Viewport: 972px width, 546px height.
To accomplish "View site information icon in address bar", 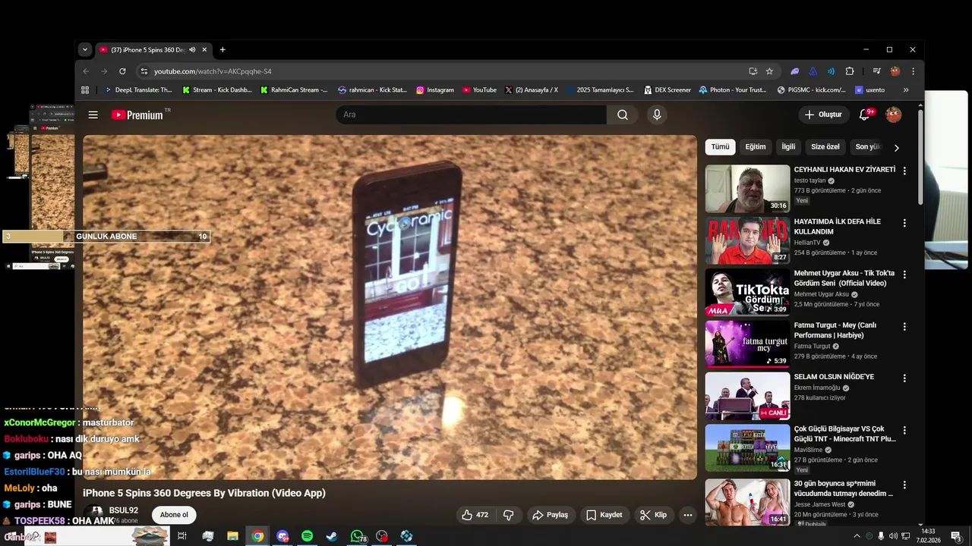I will point(144,71).
